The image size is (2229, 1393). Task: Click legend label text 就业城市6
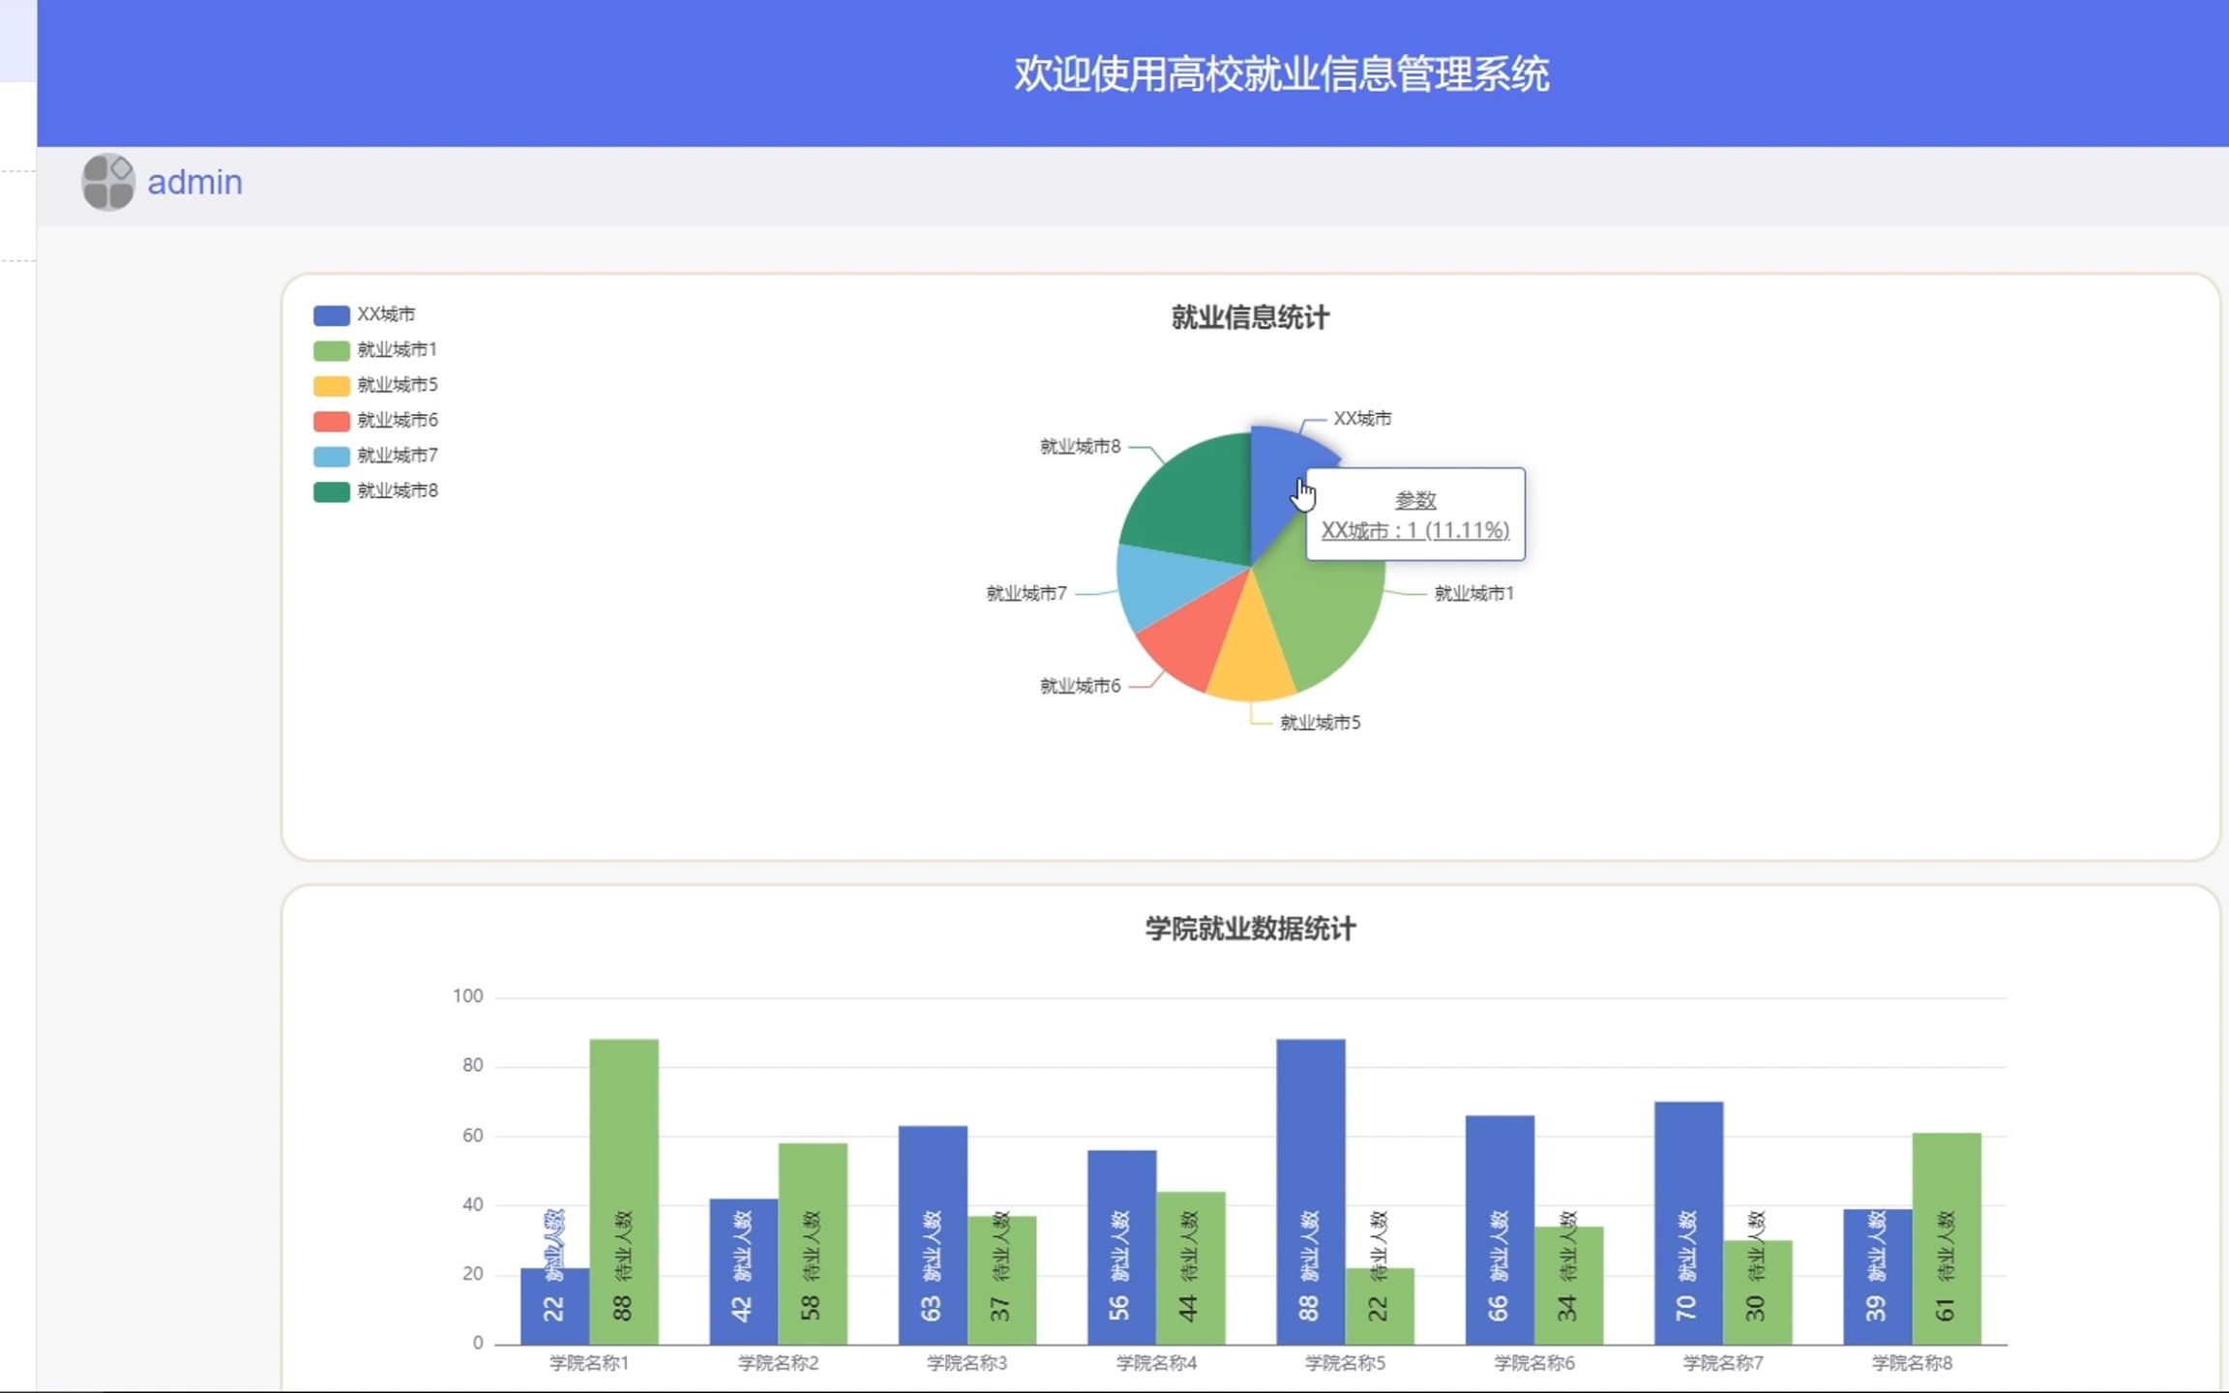pyautogui.click(x=398, y=420)
